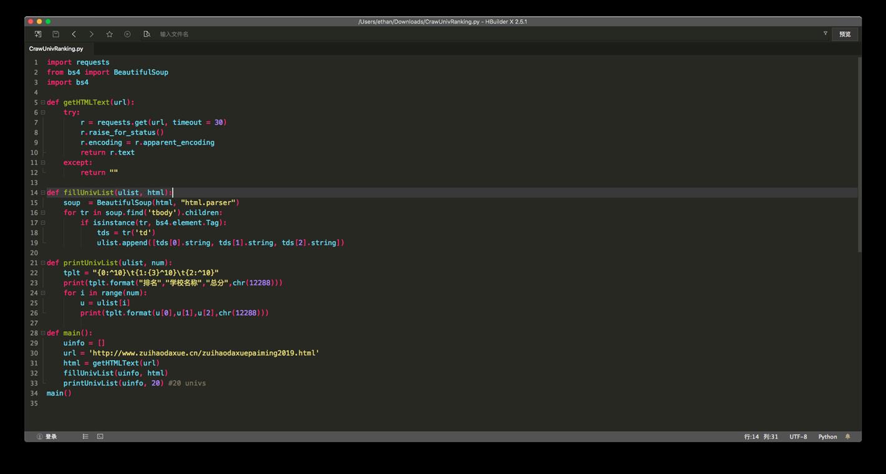
Task: Open the terminal icon in status bar
Action: tap(100, 437)
